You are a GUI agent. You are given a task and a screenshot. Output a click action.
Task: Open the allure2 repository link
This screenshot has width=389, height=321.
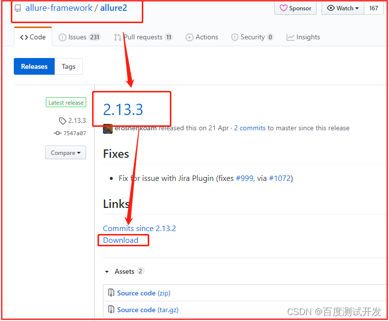(114, 8)
